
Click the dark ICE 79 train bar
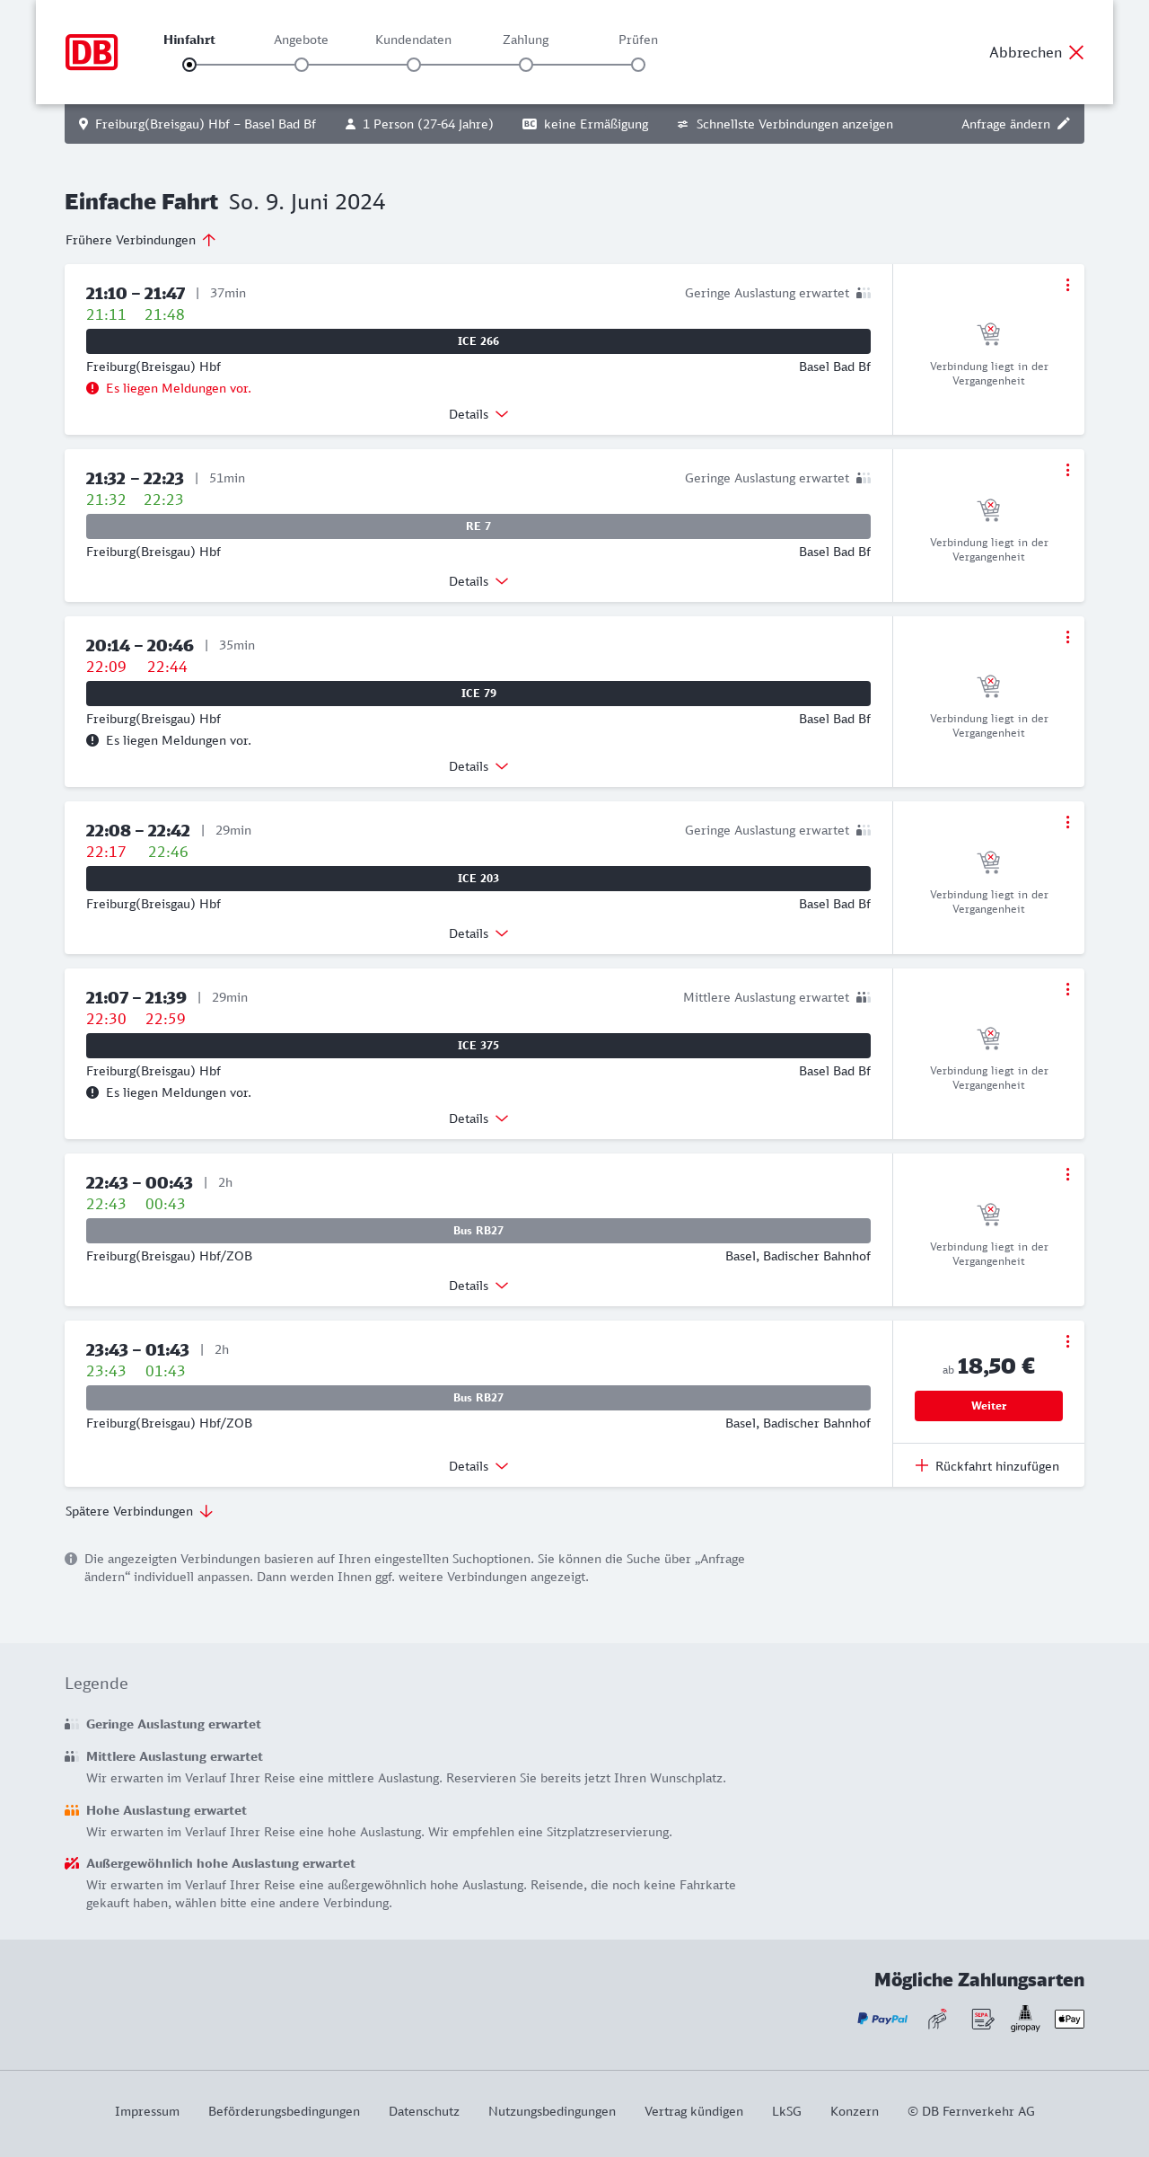pyautogui.click(x=478, y=694)
